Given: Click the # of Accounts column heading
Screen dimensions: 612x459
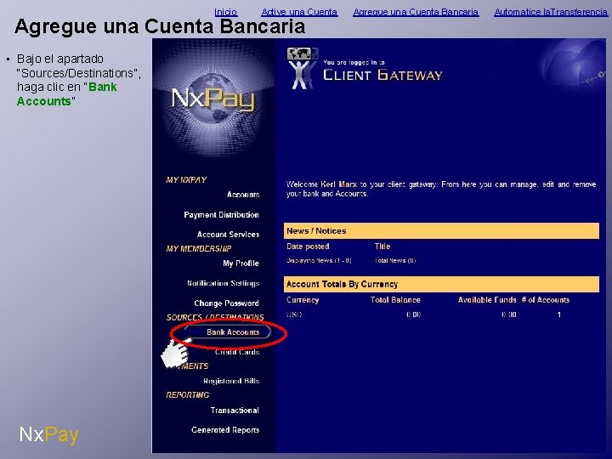Looking at the screenshot, I should (546, 300).
